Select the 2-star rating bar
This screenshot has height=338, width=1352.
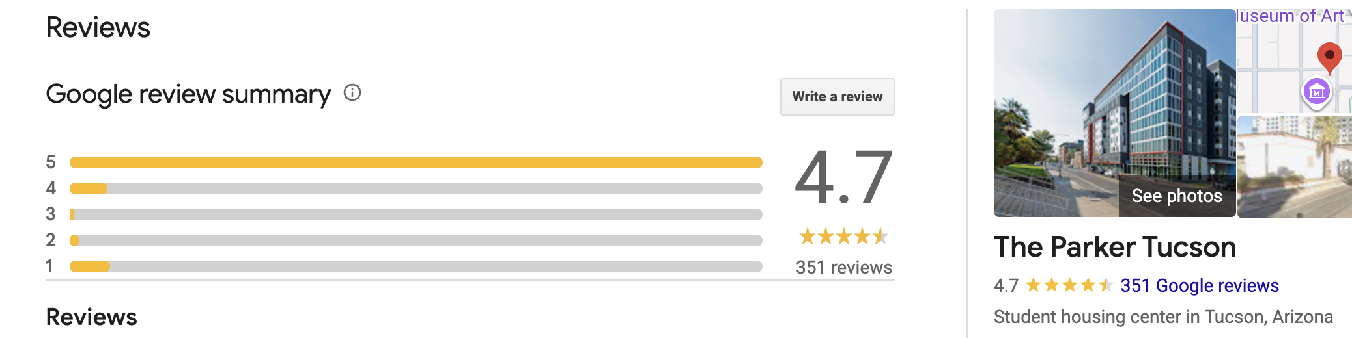[415, 240]
